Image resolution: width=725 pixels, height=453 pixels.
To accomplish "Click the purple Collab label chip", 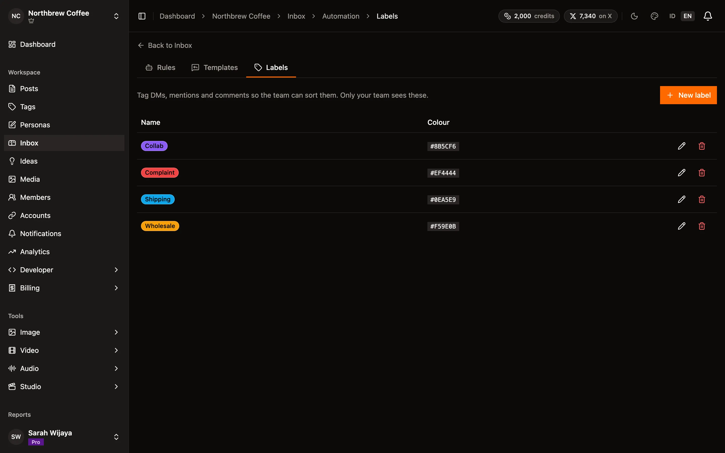I will click(154, 146).
